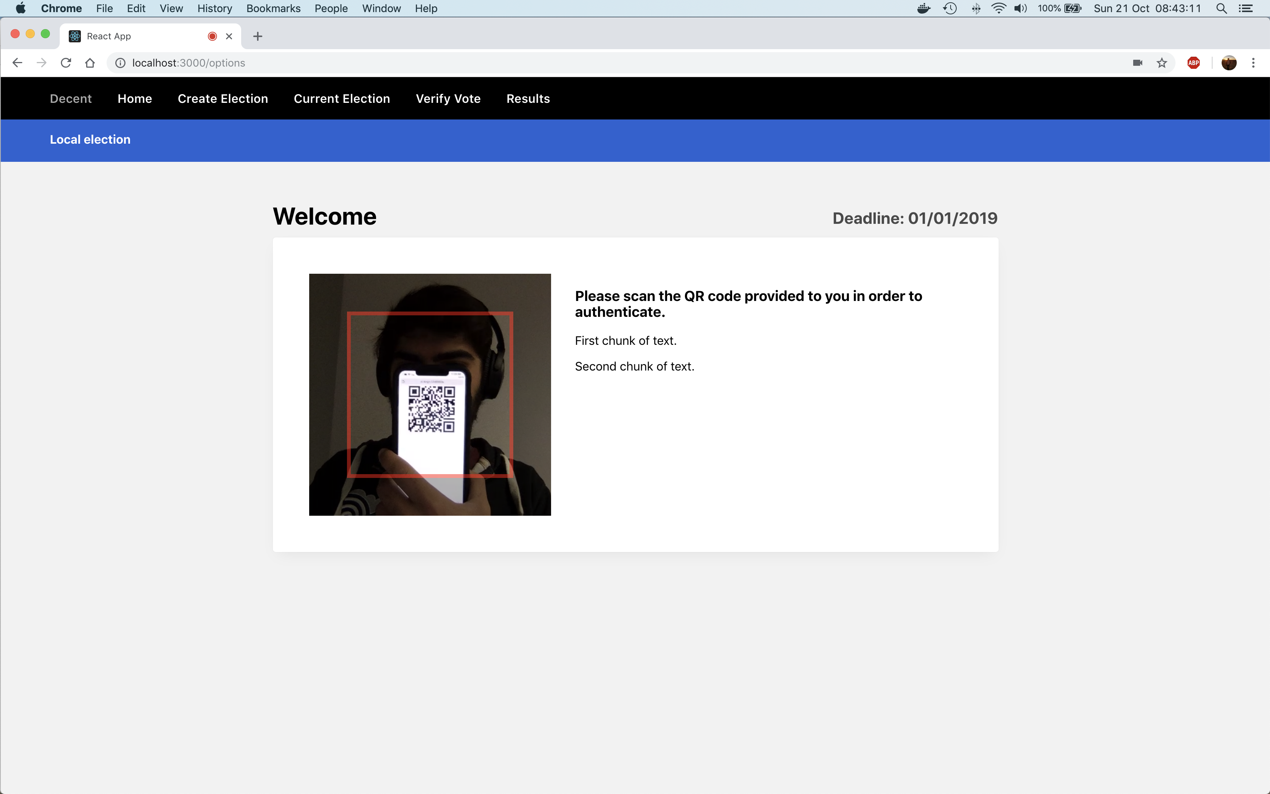
Task: Navigate to Results page
Action: click(x=528, y=99)
